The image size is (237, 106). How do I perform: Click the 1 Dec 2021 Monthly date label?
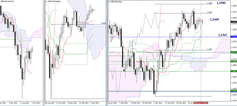[13, 103]
